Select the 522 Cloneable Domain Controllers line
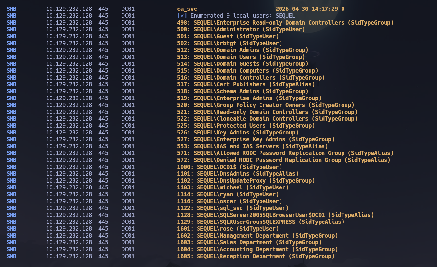The width and height of the screenshot is (437, 267). pyautogui.click(x=267, y=119)
